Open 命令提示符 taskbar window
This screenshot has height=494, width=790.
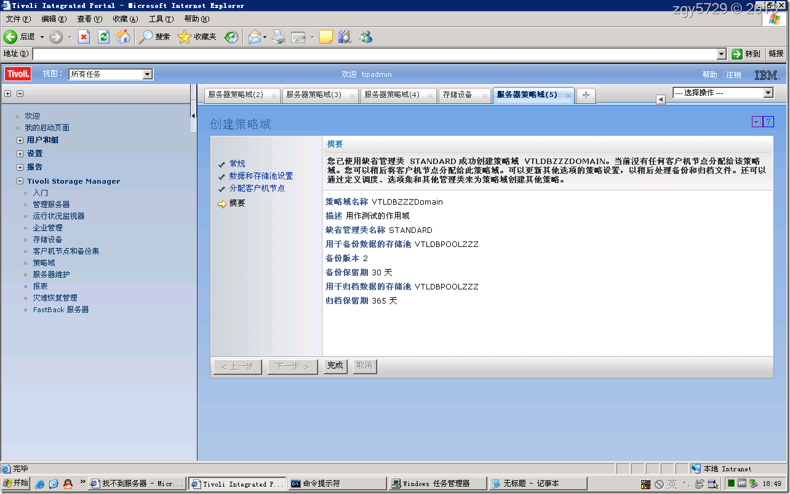[x=337, y=484]
